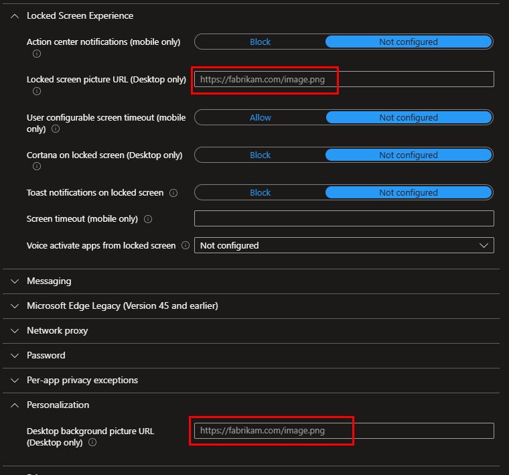Click the Locked screen picture URL field
The image size is (509, 475).
[x=344, y=79]
